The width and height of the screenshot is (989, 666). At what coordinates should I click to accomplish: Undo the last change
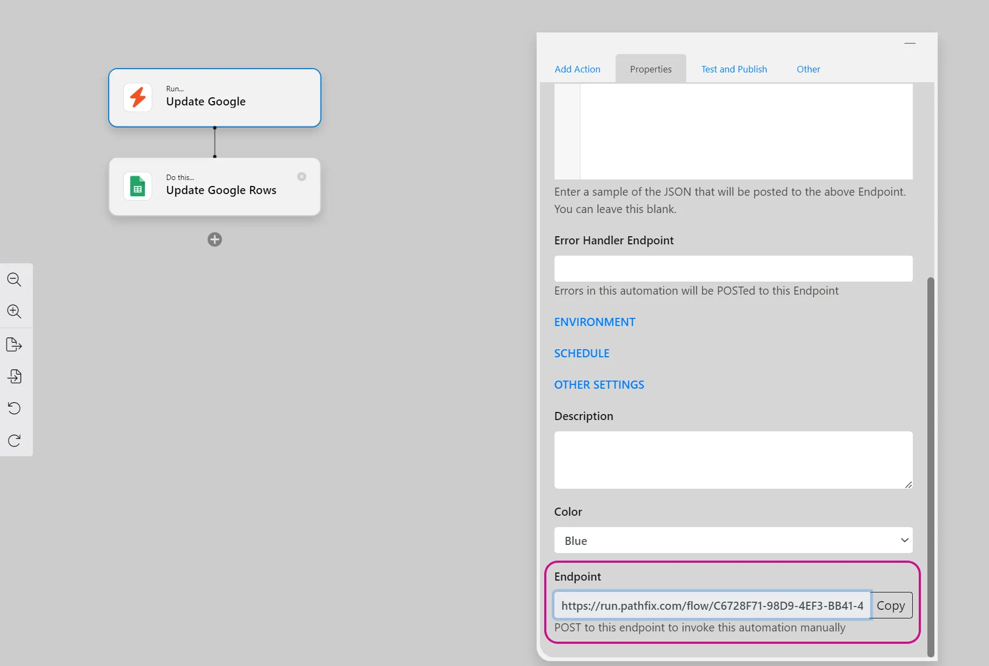[x=14, y=408]
